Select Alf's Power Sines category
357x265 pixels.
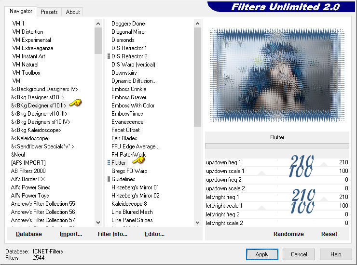click(x=30, y=187)
